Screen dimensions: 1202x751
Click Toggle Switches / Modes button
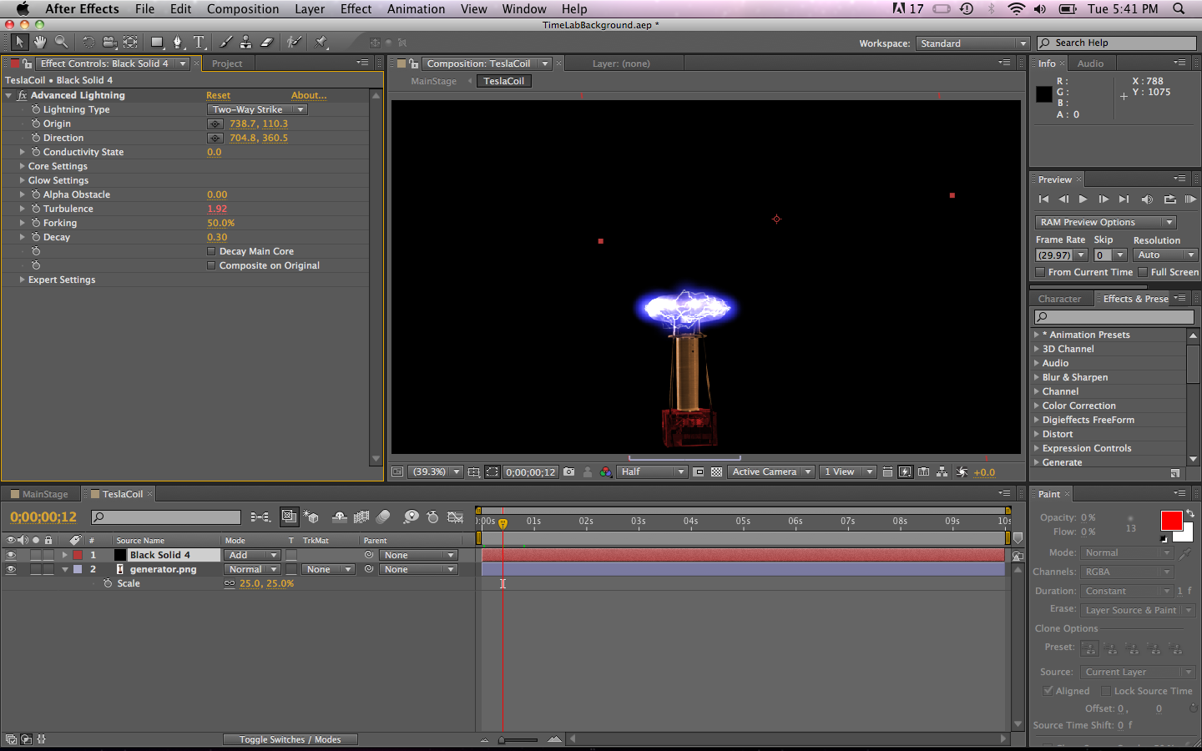click(x=290, y=739)
